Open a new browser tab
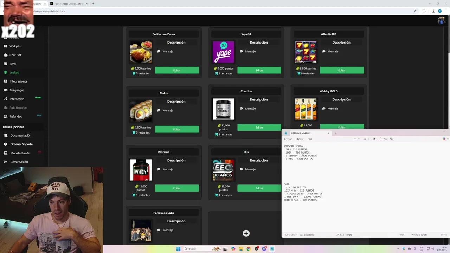This screenshot has width=450, height=253. click(x=93, y=4)
